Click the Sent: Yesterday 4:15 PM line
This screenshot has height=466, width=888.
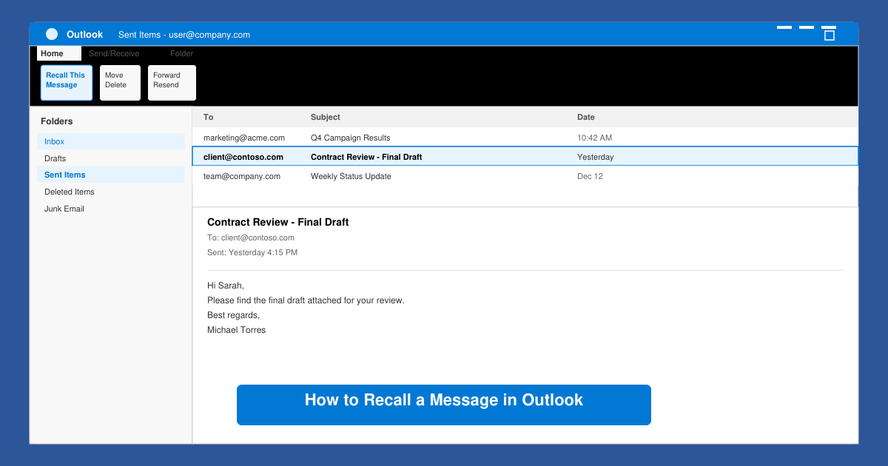(252, 252)
